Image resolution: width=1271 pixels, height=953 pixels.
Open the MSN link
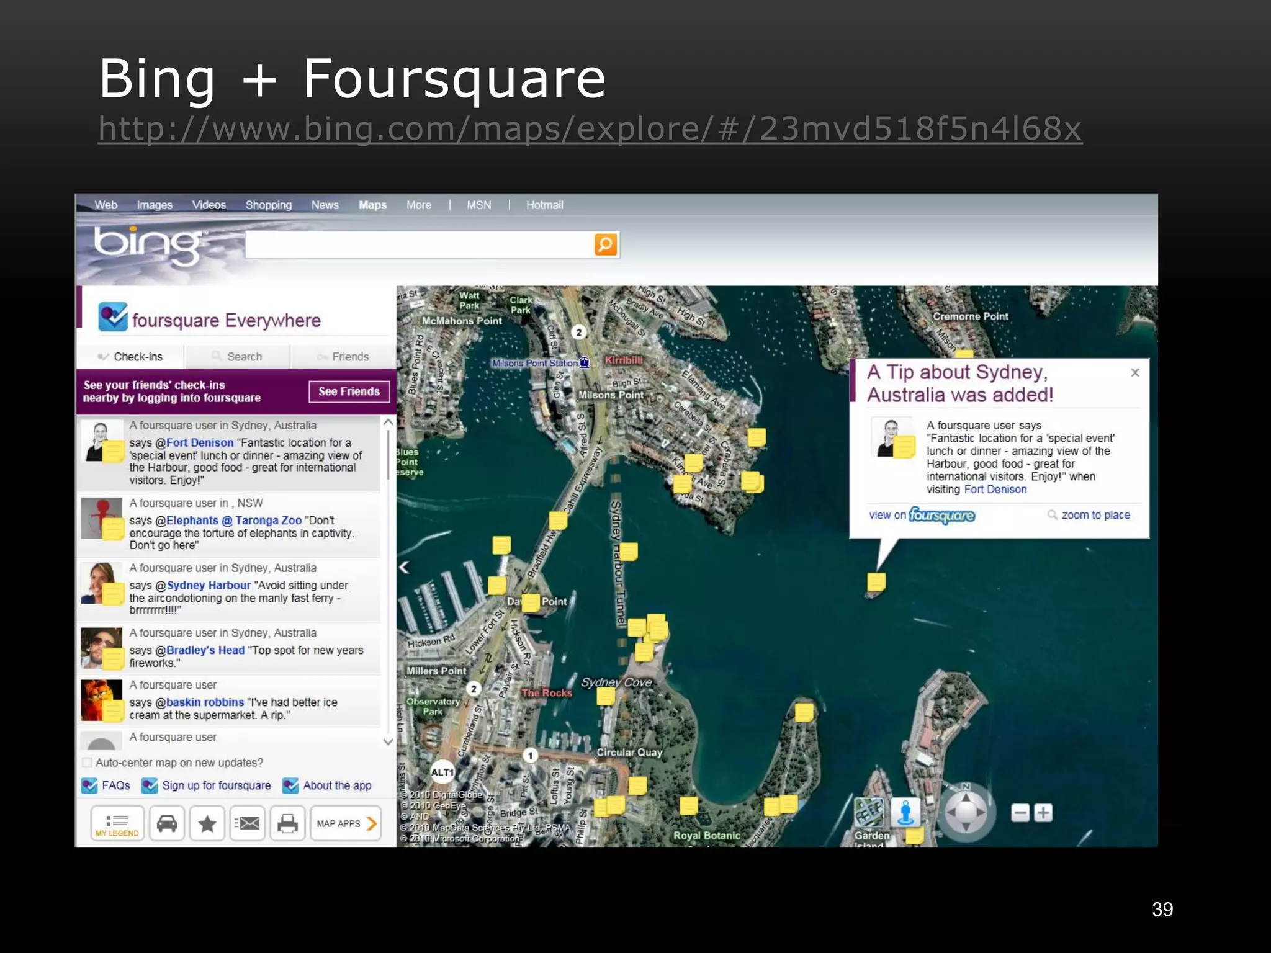(478, 205)
